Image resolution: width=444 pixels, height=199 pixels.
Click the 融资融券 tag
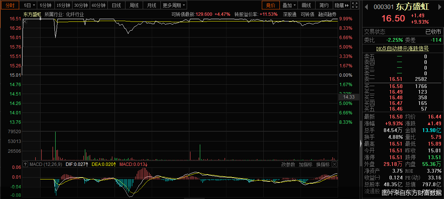click(327, 14)
